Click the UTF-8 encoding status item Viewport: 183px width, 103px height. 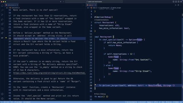point(156,102)
